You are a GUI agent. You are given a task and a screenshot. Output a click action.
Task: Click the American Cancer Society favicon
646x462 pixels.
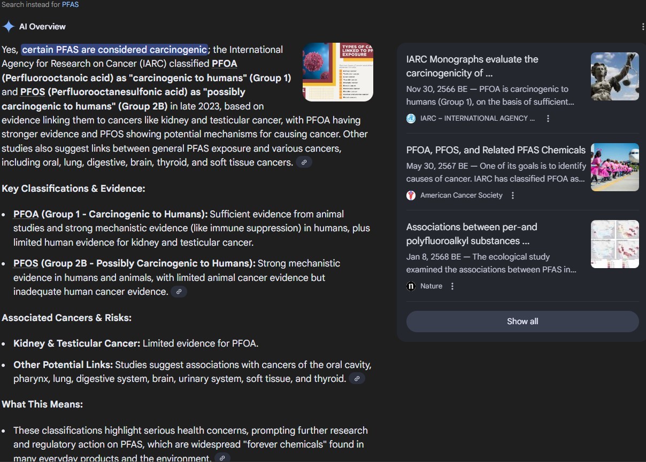411,195
